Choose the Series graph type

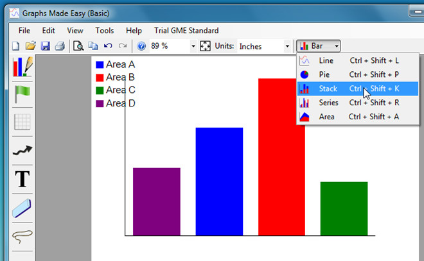coord(358,103)
